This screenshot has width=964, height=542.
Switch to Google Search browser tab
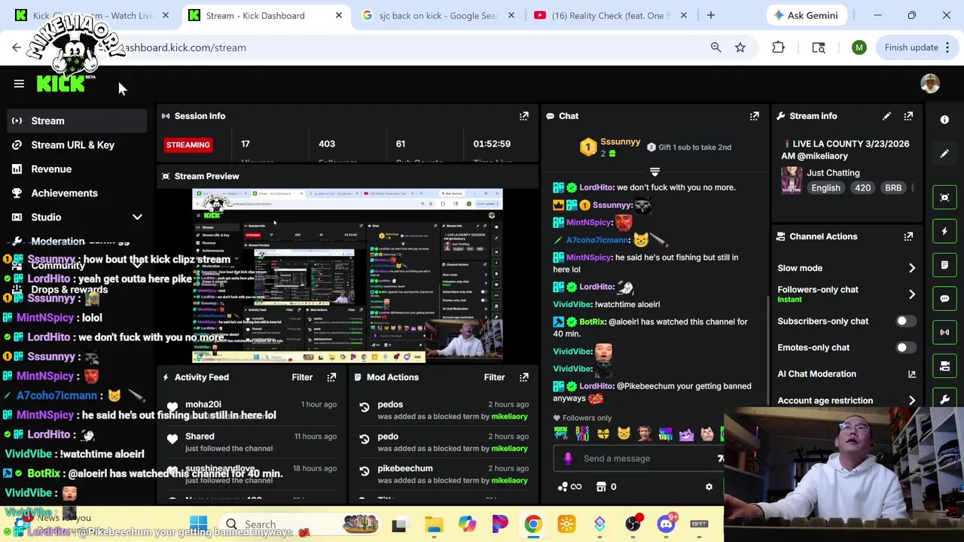coord(438,15)
